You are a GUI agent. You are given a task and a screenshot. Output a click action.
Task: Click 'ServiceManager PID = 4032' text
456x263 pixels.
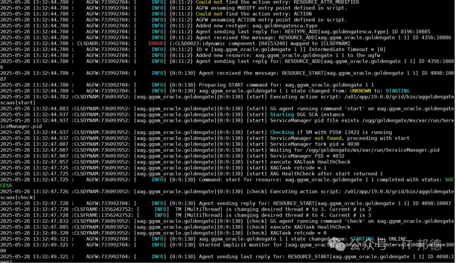(x=307, y=156)
